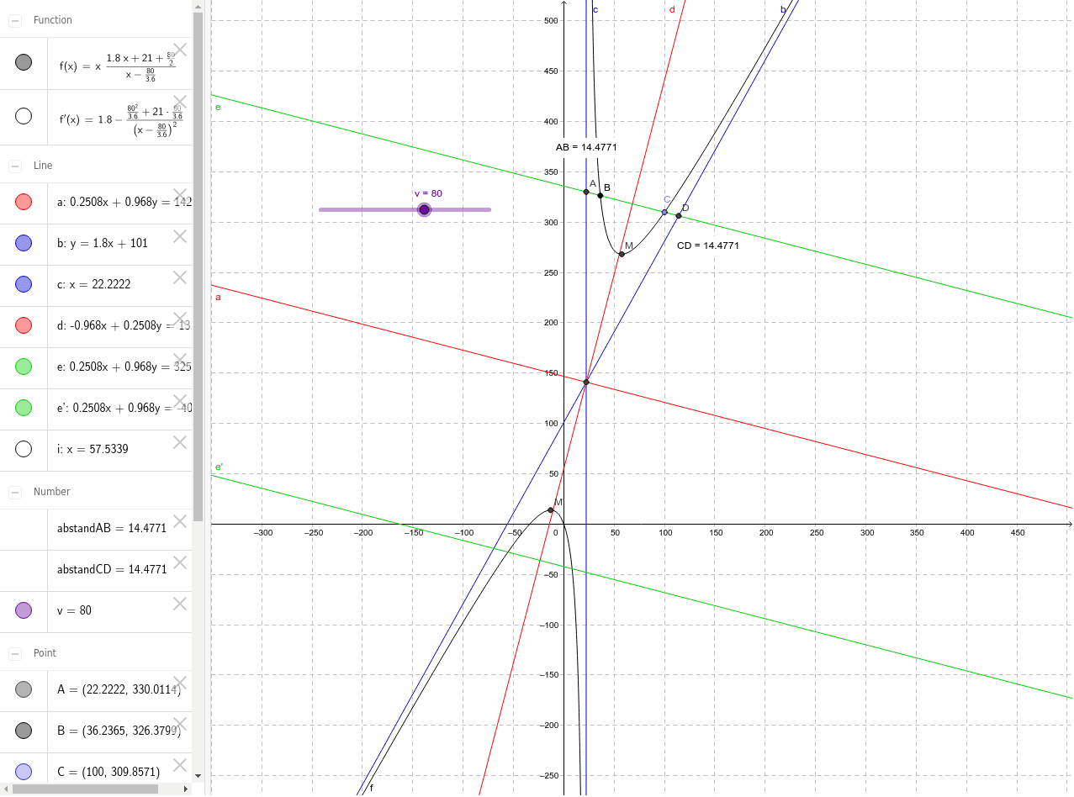1074x797 pixels.
Task: Delete line d with its X icon
Action: (179, 319)
